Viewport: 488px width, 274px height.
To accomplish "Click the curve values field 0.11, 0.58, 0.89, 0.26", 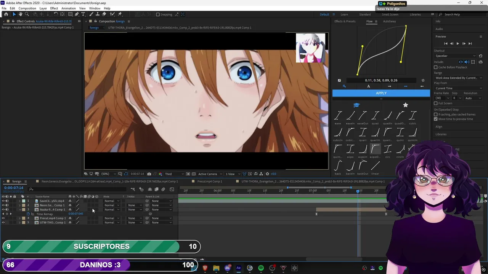I will [x=381, y=80].
